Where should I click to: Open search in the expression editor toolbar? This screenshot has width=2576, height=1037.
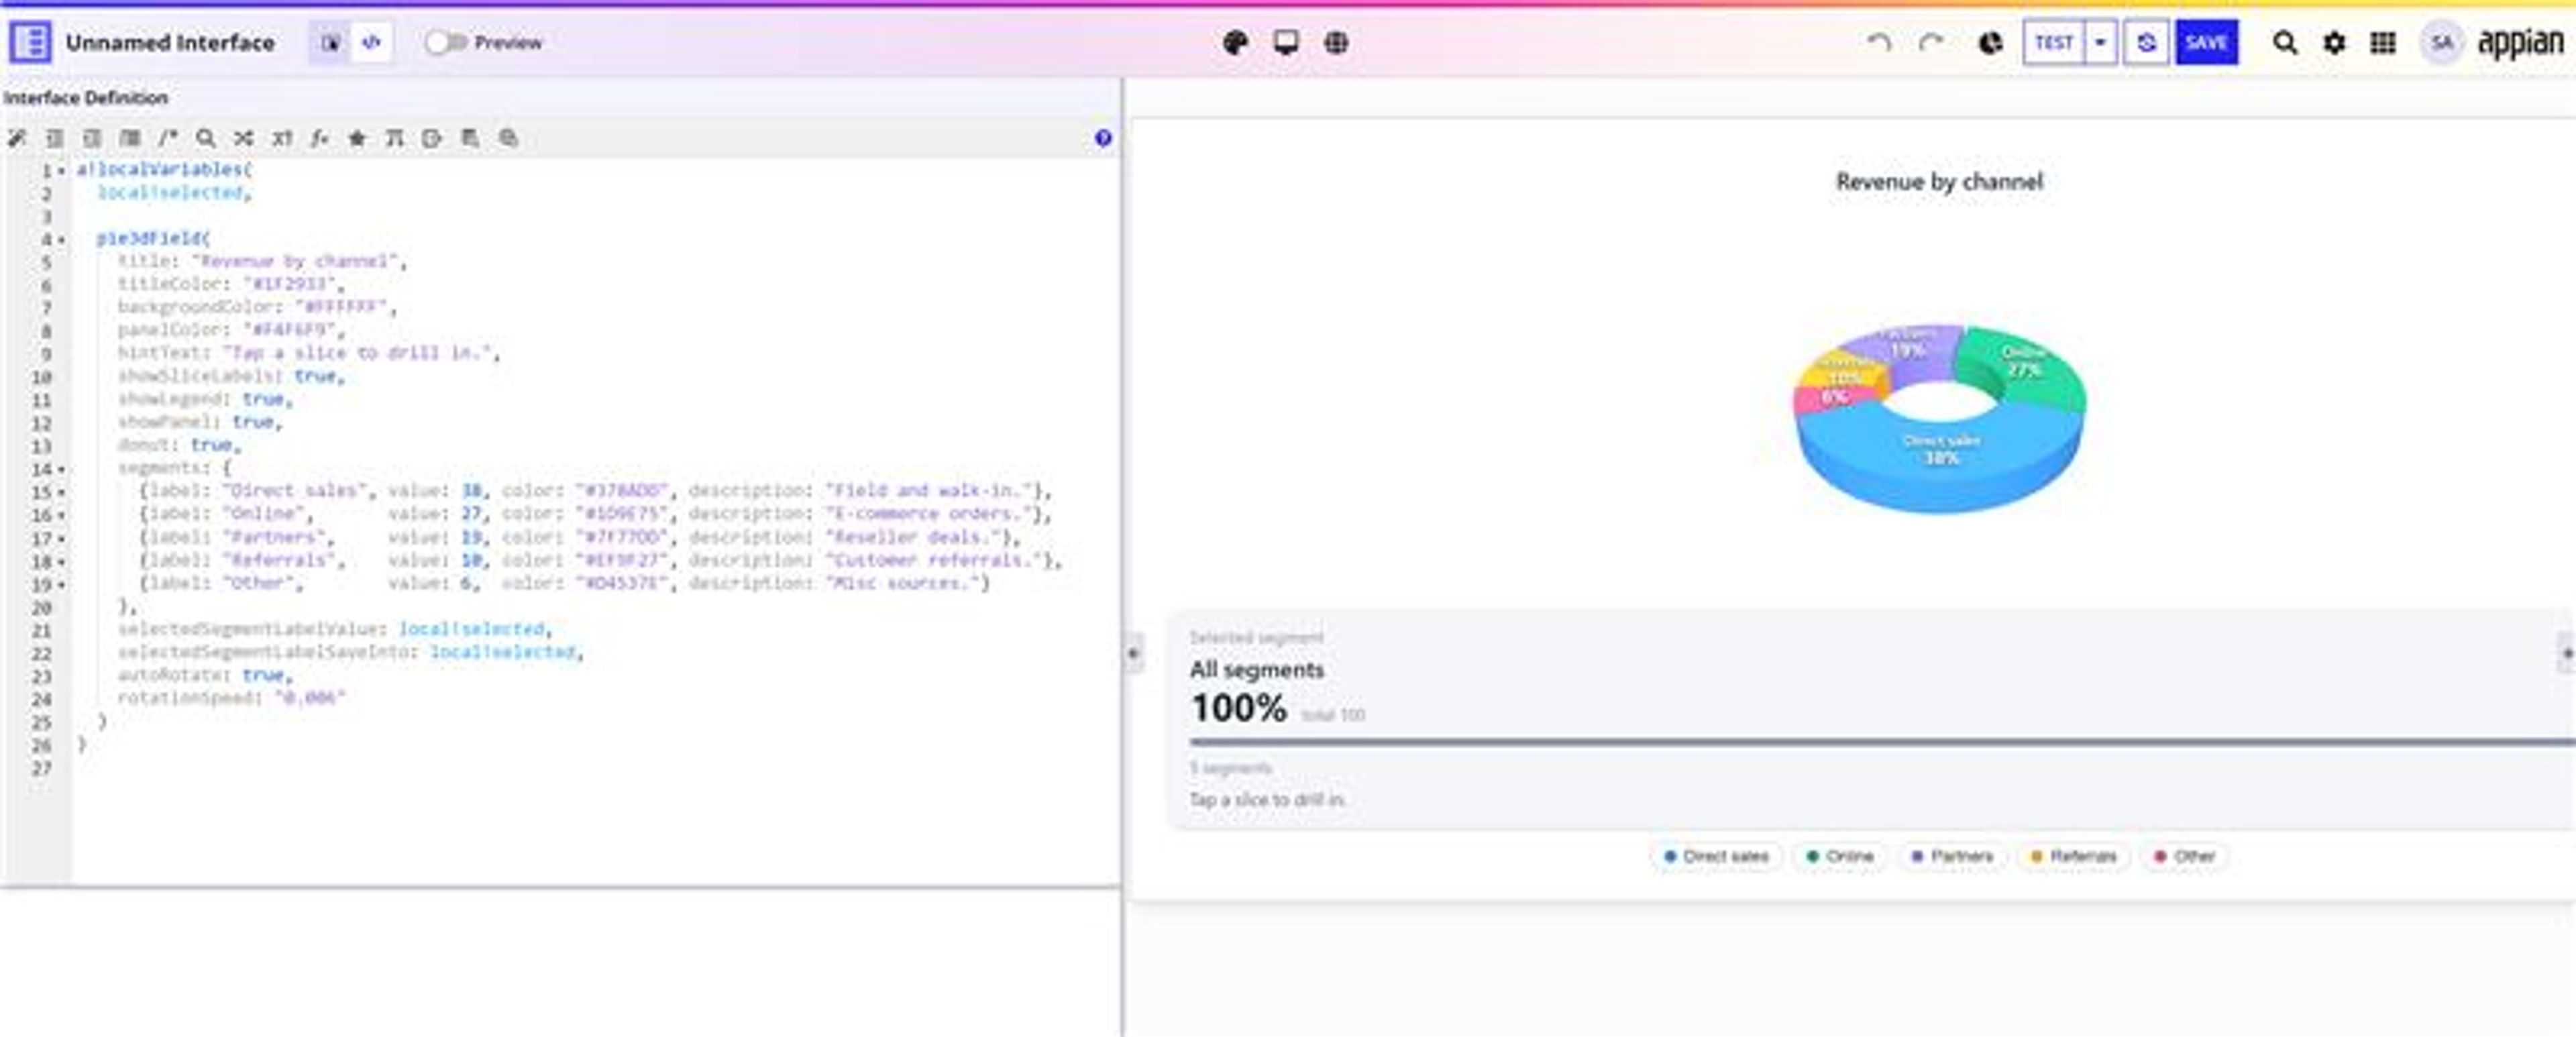[x=206, y=138]
